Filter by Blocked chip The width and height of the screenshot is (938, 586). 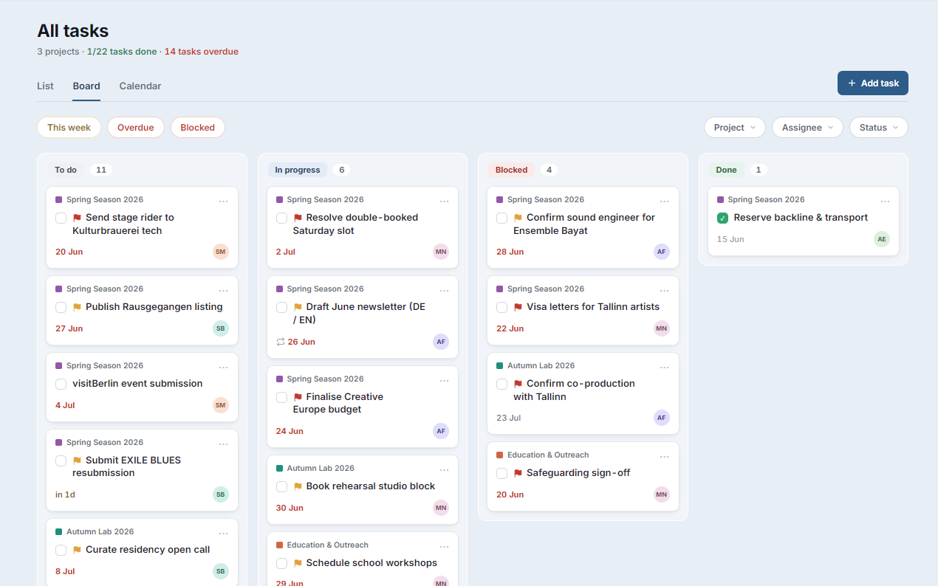click(x=198, y=128)
